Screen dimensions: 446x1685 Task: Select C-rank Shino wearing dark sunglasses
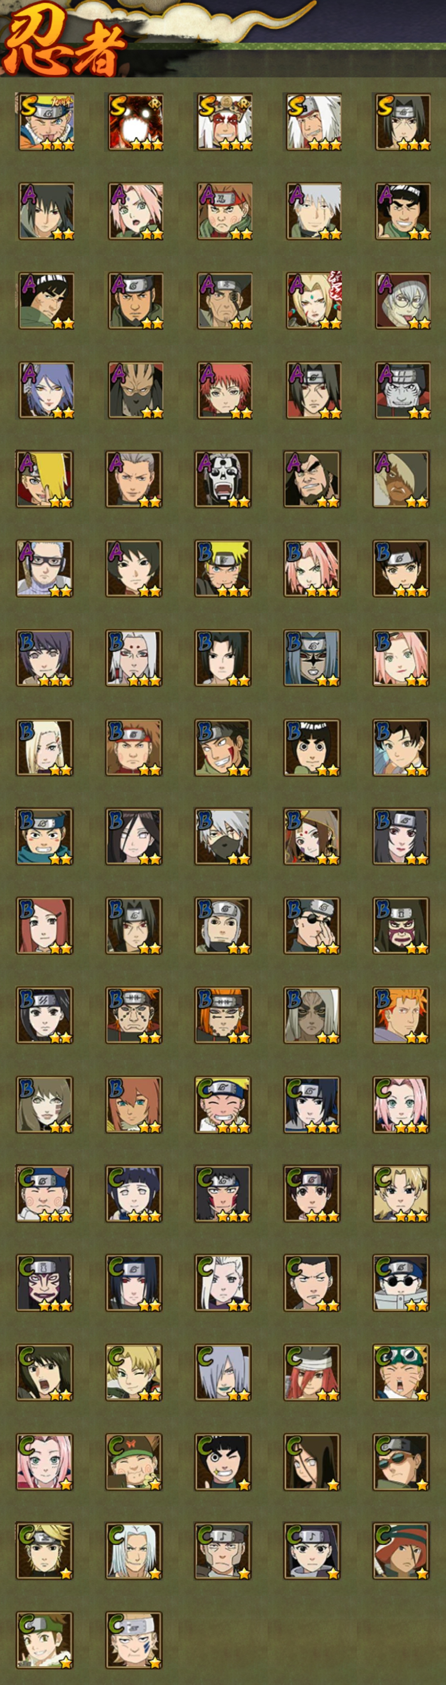point(401,1283)
